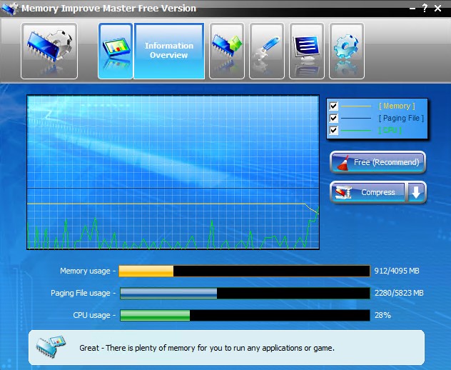This screenshot has width=451, height=370.
Task: Click the CPU usage progress bar
Action: [245, 315]
